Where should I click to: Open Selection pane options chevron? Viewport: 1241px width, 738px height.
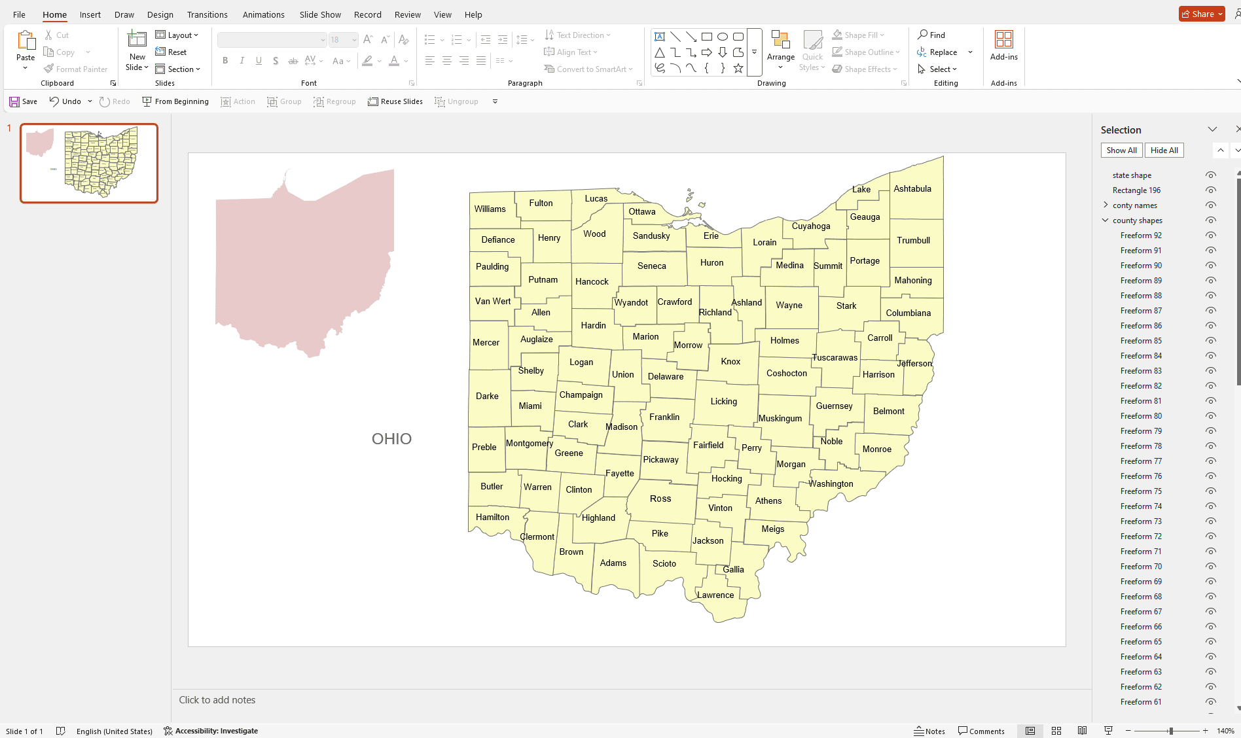(1213, 130)
